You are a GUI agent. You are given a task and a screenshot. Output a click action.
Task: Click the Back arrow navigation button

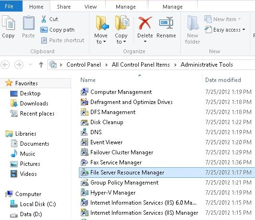[5, 65]
